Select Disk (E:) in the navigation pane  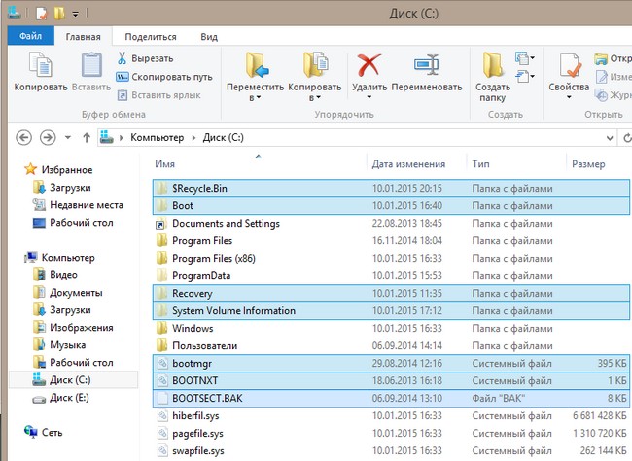click(x=70, y=397)
